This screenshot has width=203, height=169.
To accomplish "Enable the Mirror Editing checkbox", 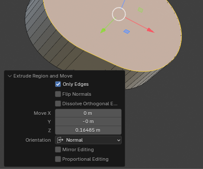I will 58,149.
